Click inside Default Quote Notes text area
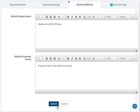This screenshot has height=112, width=140. tap(87, 34)
